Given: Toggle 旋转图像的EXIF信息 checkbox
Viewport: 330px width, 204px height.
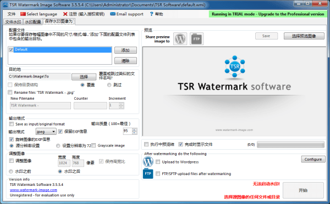Looking at the screenshot, I should pyautogui.click(x=12, y=139).
